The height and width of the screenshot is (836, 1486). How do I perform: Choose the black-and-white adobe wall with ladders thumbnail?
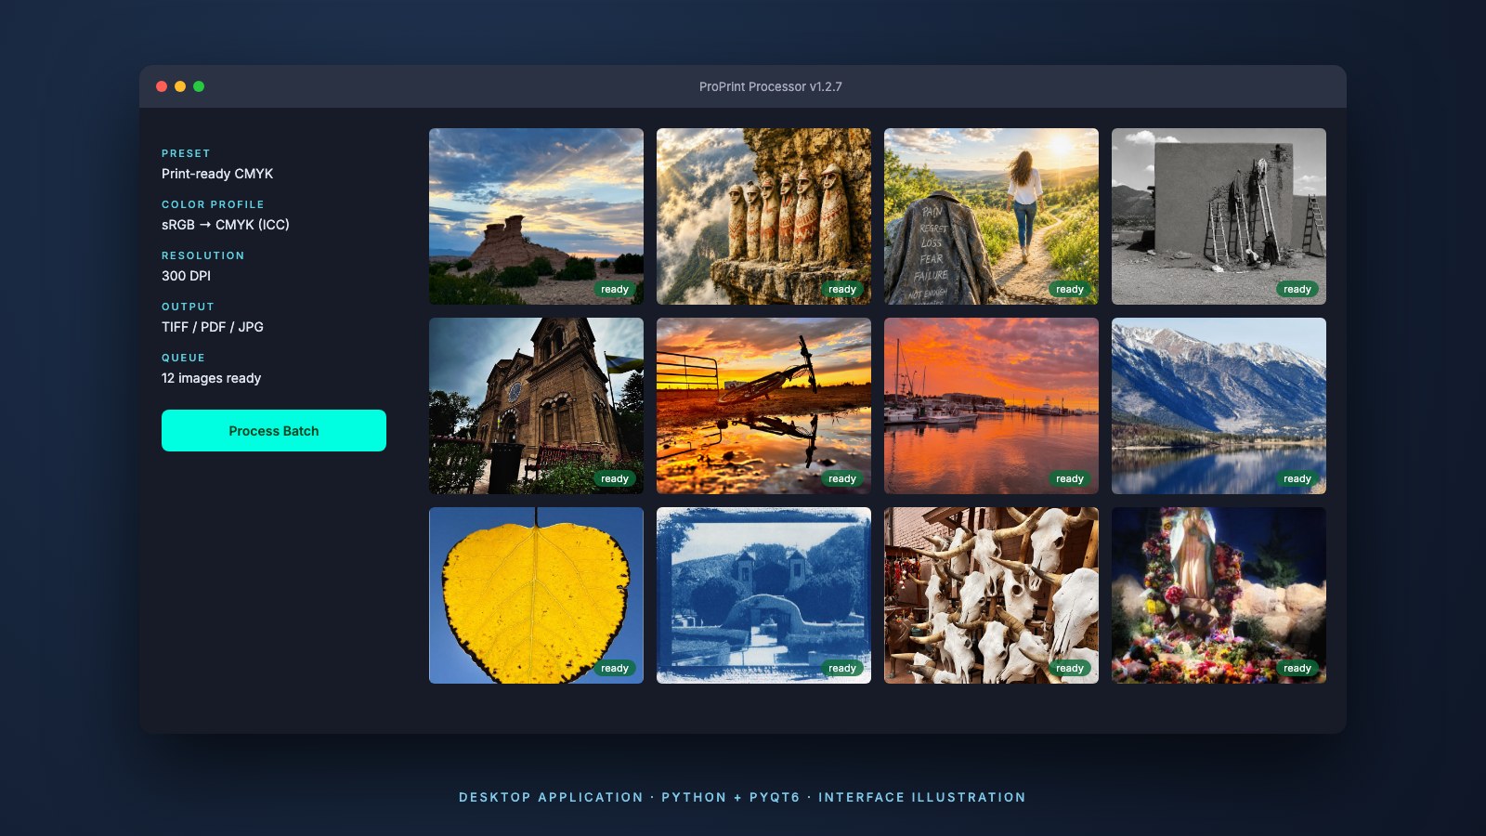click(1219, 216)
